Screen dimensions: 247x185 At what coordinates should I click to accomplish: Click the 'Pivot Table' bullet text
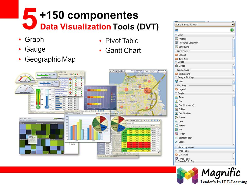[x=122, y=41]
